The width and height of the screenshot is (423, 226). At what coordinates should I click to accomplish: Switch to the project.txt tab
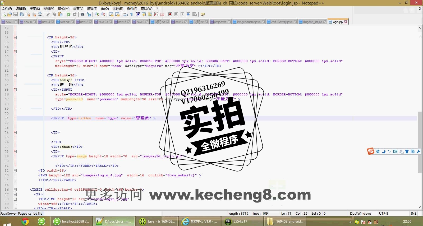220,22
